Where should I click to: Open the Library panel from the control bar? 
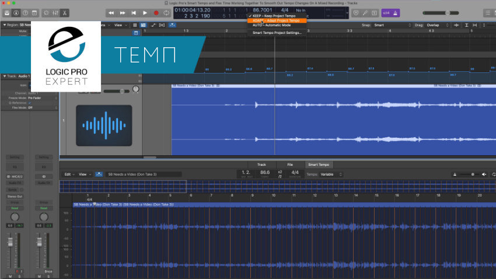(7, 13)
